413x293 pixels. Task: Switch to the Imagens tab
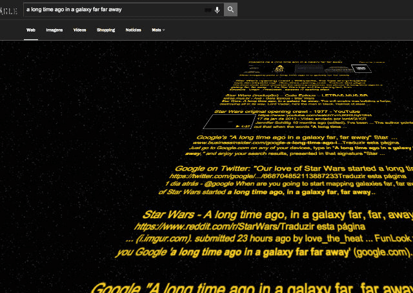click(x=54, y=30)
